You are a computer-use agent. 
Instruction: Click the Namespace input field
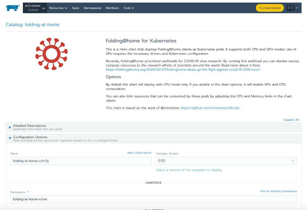[153, 199]
